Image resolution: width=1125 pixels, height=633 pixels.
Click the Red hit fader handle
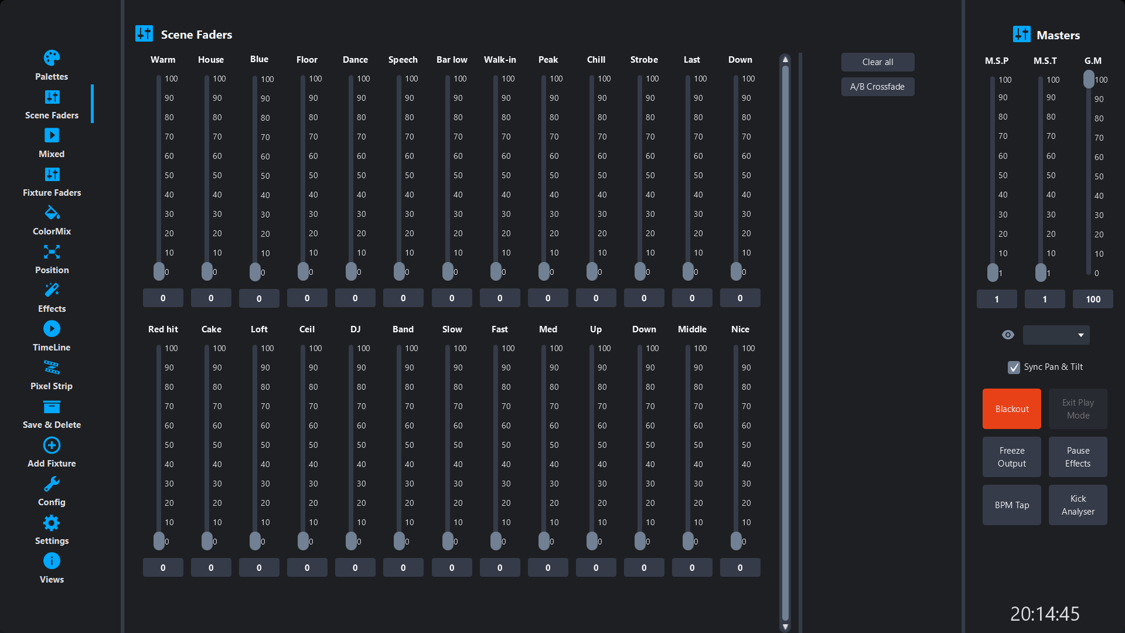pos(159,541)
